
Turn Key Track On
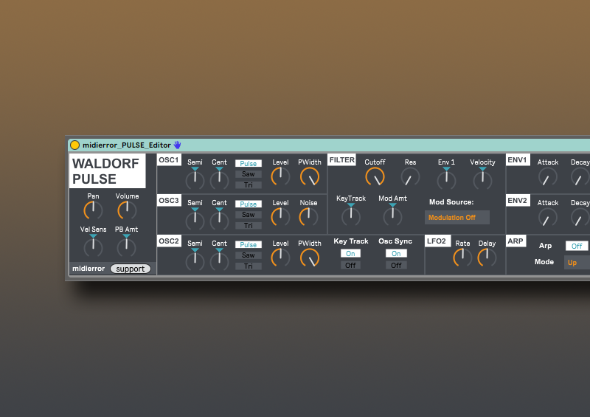click(351, 253)
